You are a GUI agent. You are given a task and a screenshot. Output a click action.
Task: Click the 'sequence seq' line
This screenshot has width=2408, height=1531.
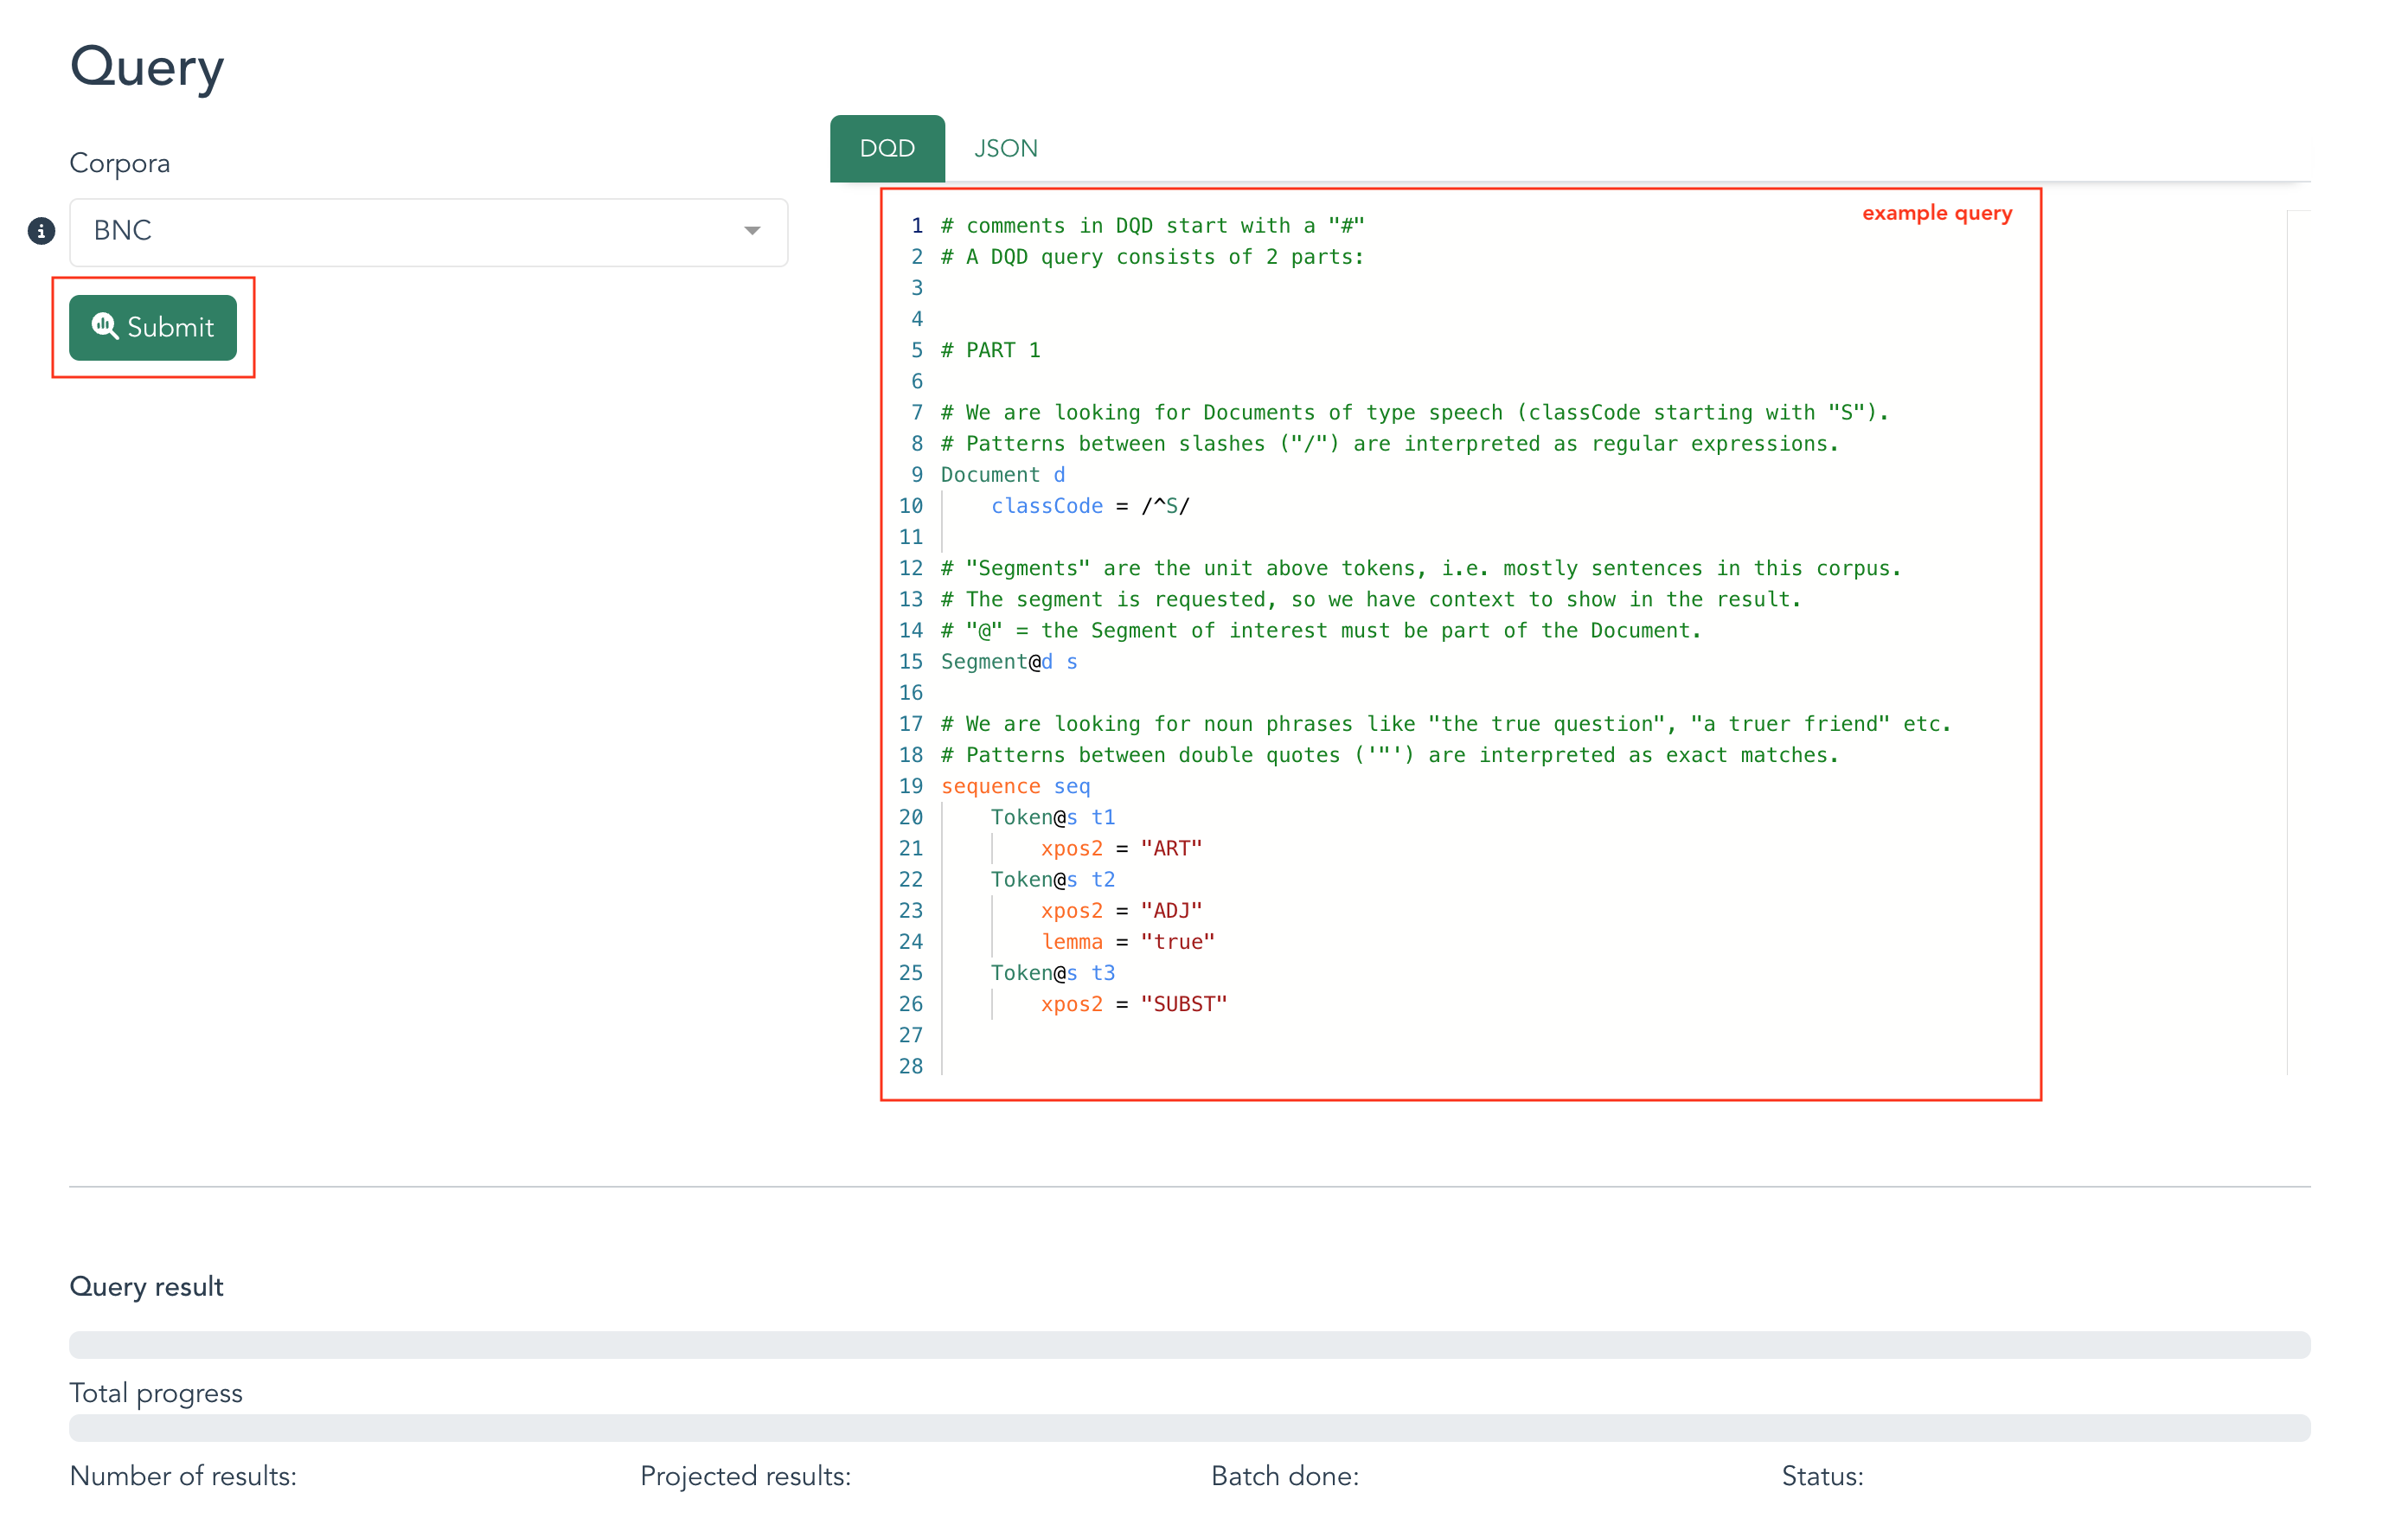click(x=1015, y=786)
